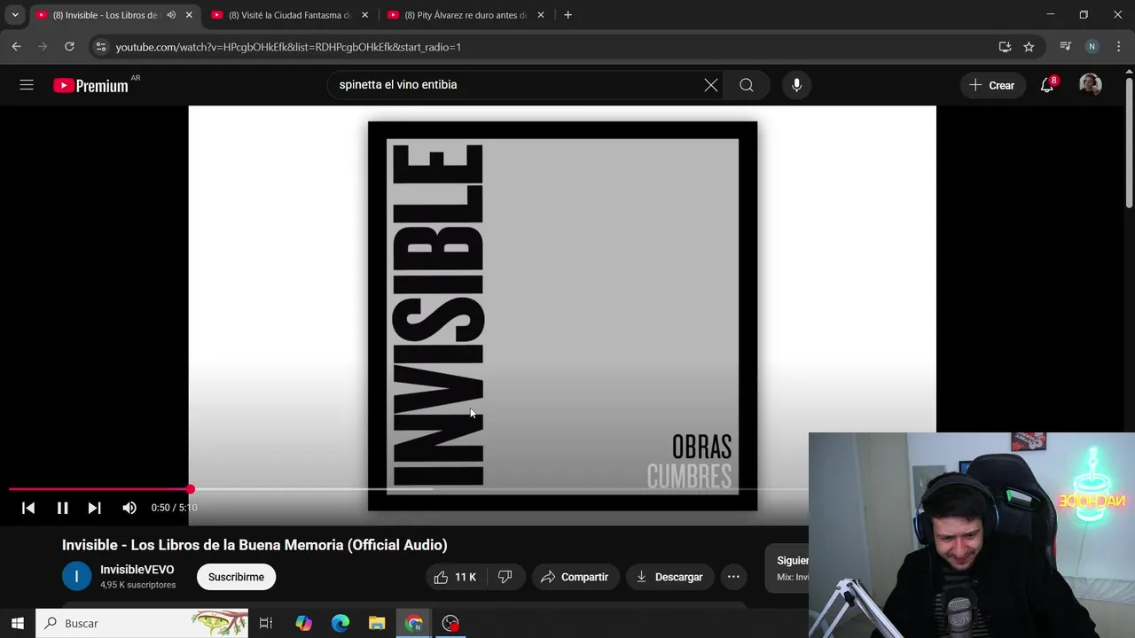Click the 0:50 / 5:10 time display
1135x638 pixels.
(x=174, y=508)
